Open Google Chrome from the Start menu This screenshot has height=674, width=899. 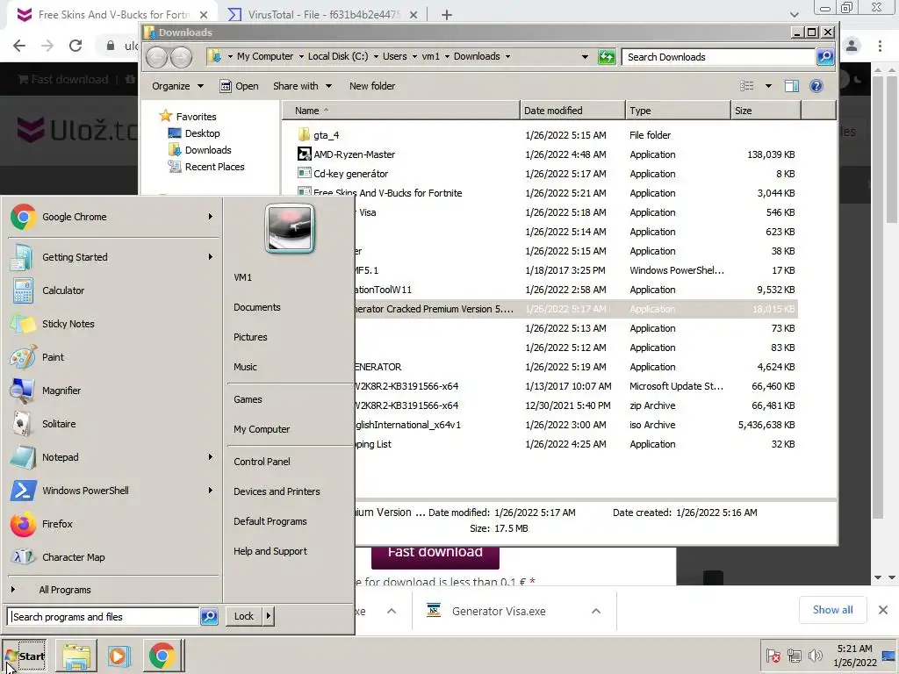point(111,217)
